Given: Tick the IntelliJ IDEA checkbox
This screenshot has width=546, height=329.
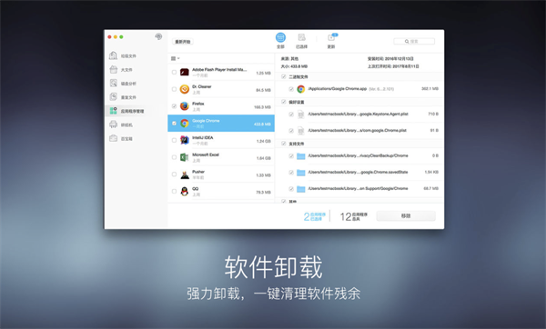Looking at the screenshot, I should point(174,140).
